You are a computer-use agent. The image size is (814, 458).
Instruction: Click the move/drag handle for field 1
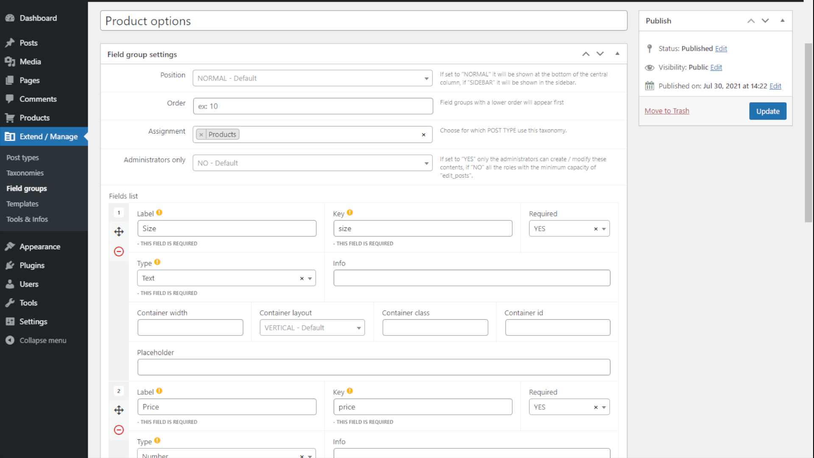119,232
